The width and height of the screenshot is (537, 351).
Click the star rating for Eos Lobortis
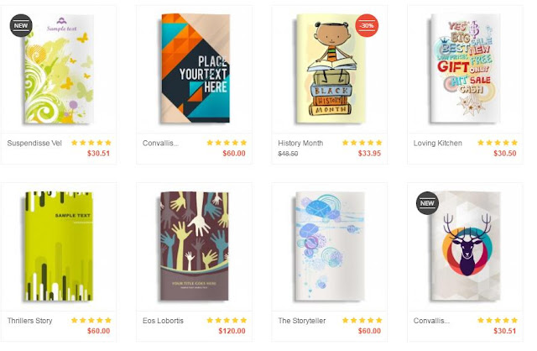click(x=227, y=320)
